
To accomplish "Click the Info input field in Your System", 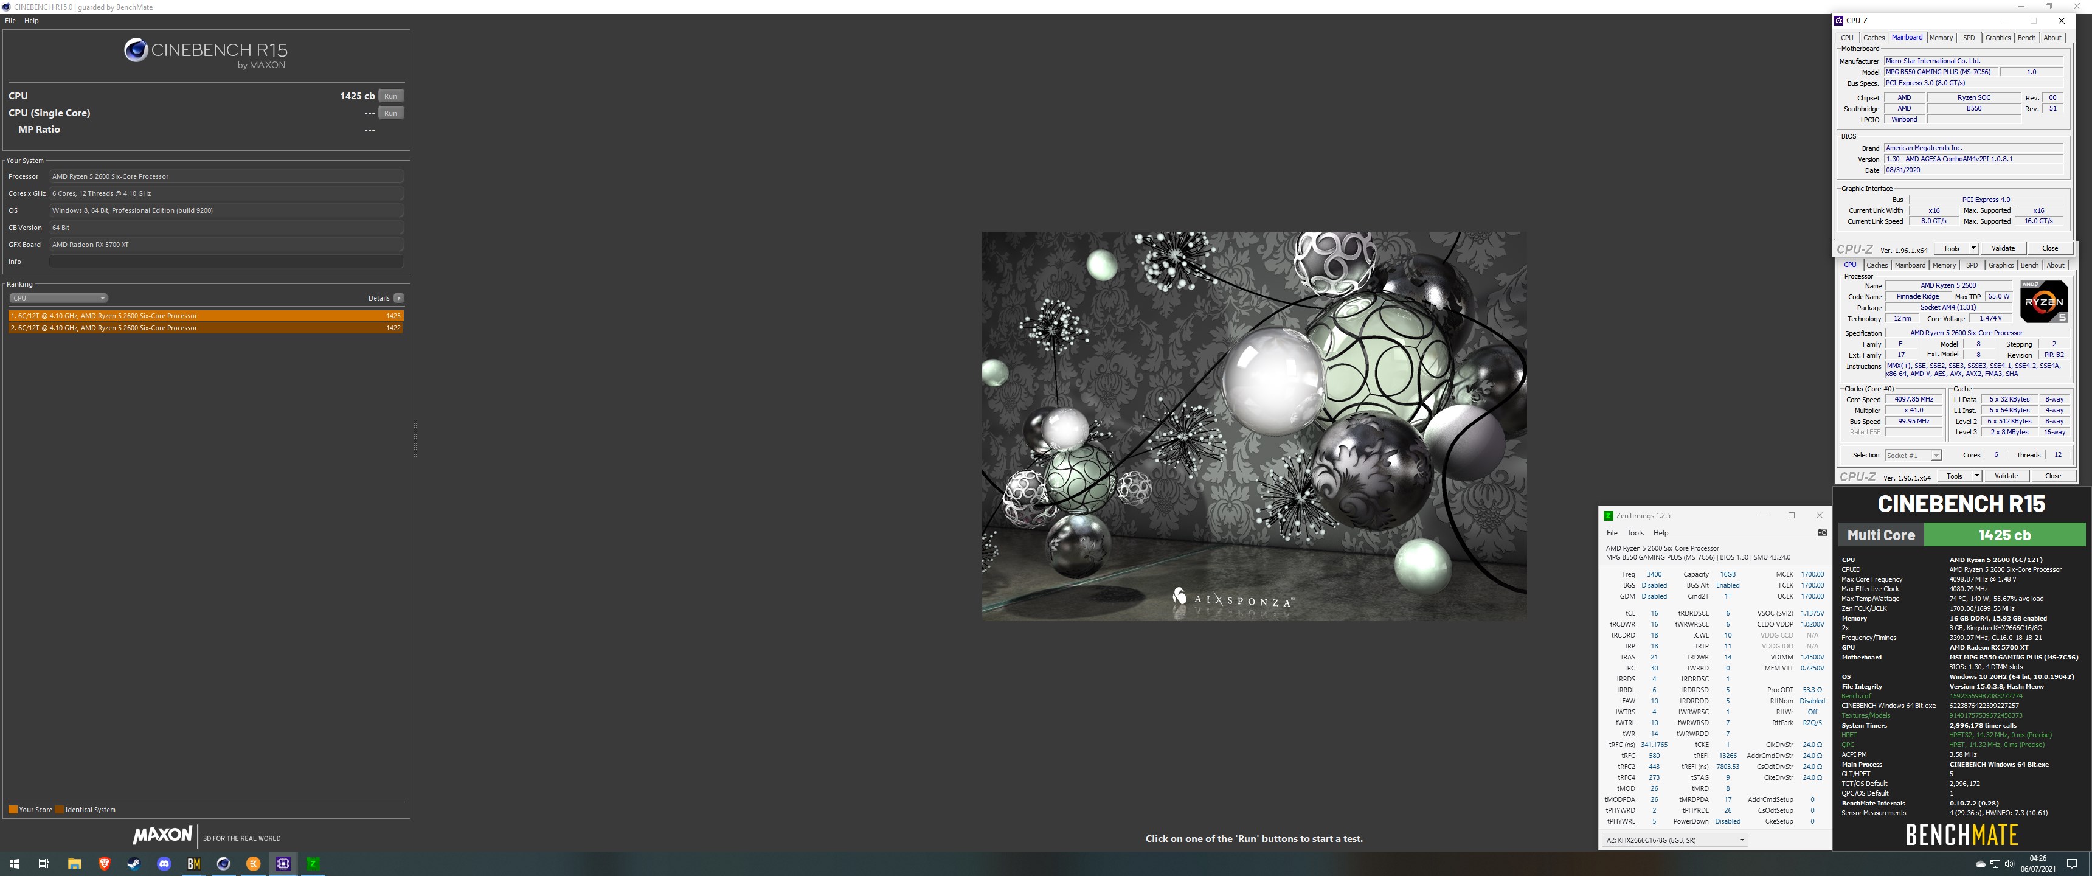I will tap(227, 262).
